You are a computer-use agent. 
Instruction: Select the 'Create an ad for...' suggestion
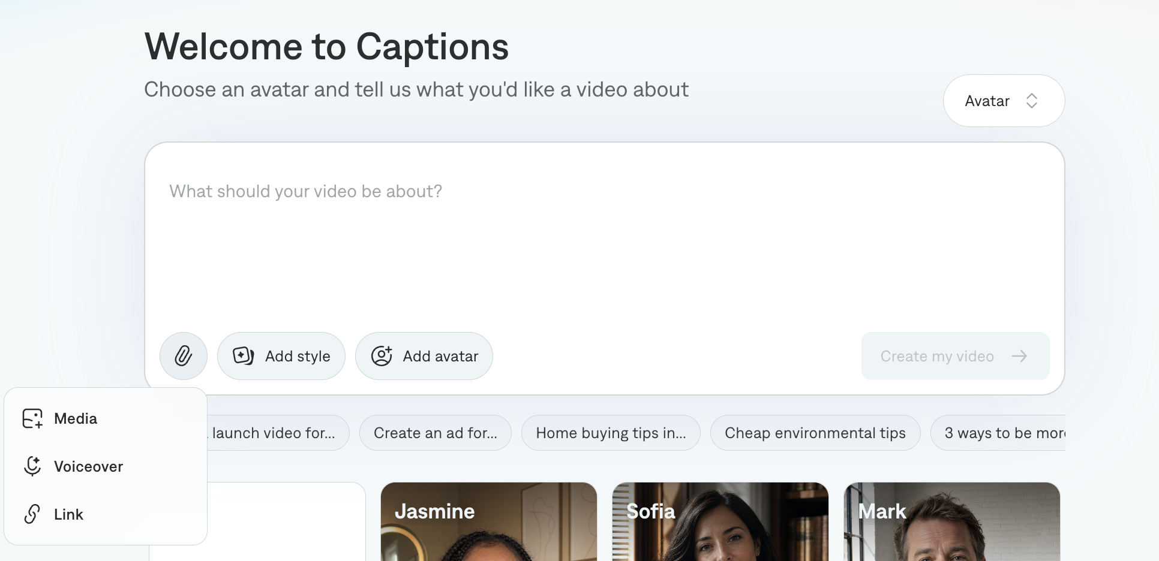pos(436,433)
